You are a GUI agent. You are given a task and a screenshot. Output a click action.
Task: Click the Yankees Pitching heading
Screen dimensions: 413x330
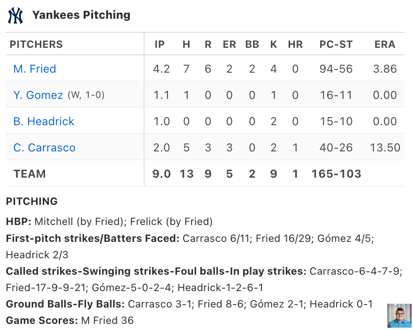click(x=81, y=15)
